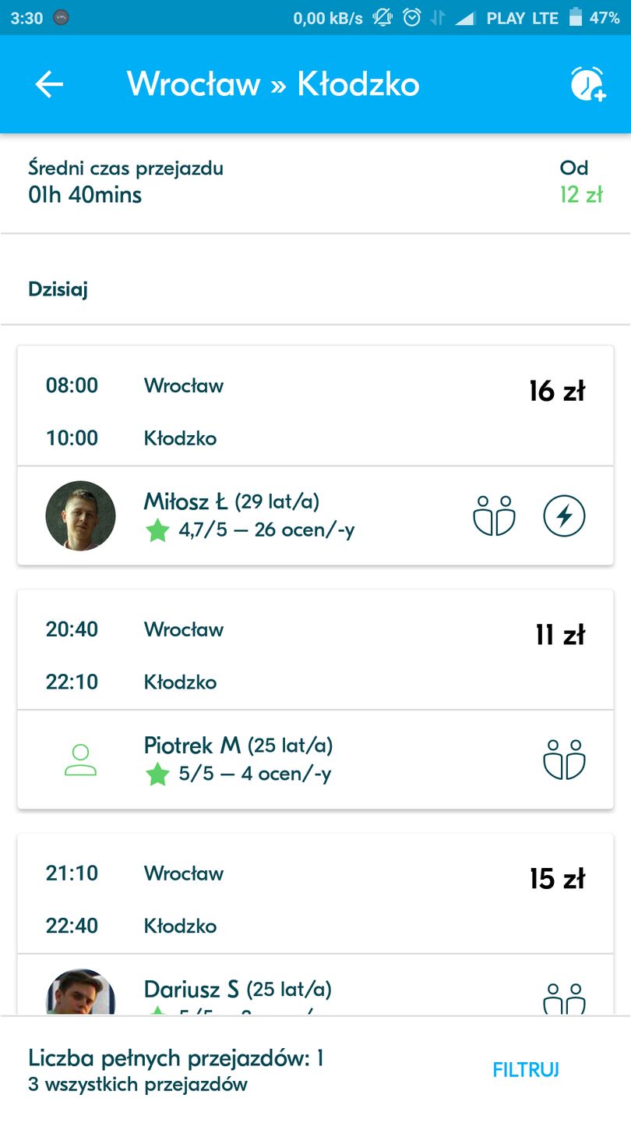Tap the two-seat icon on Miłosz's ride

pos(495,516)
